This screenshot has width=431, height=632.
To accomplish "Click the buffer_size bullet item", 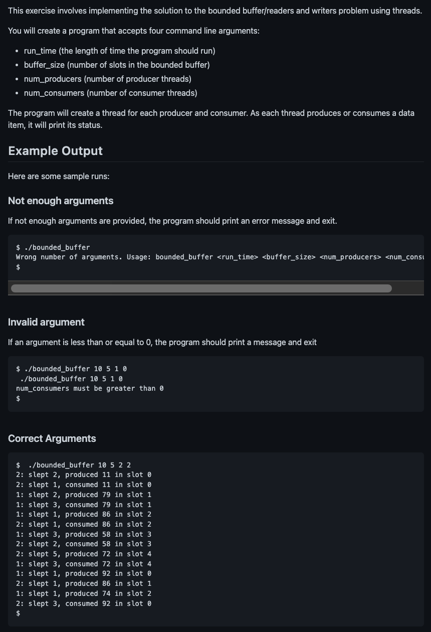I will pyautogui.click(x=117, y=65).
